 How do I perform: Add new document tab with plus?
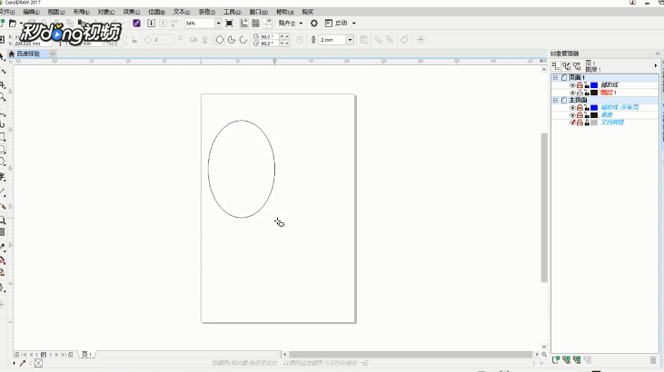53,54
